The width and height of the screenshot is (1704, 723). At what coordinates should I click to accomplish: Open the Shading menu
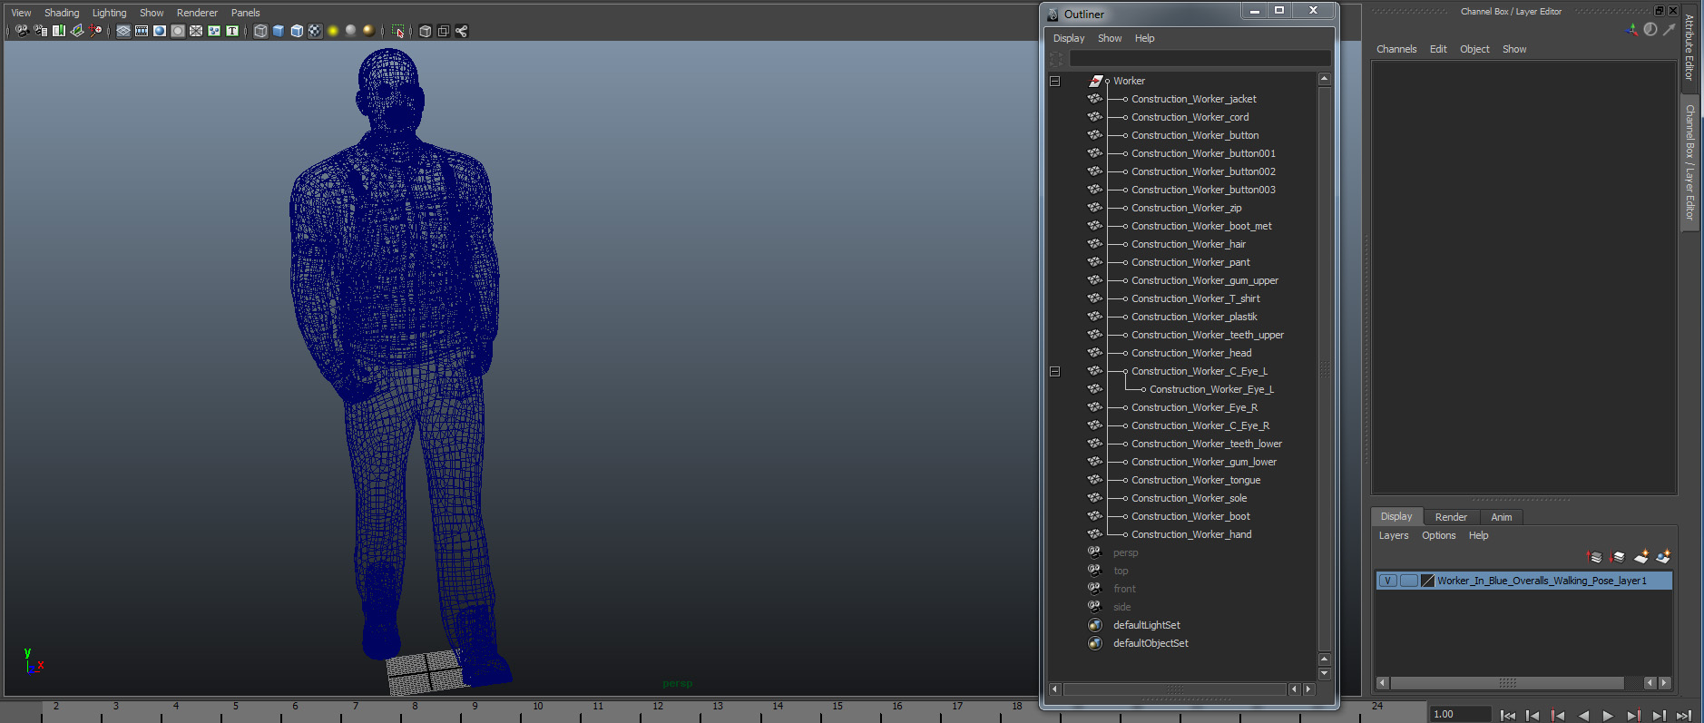pos(62,13)
